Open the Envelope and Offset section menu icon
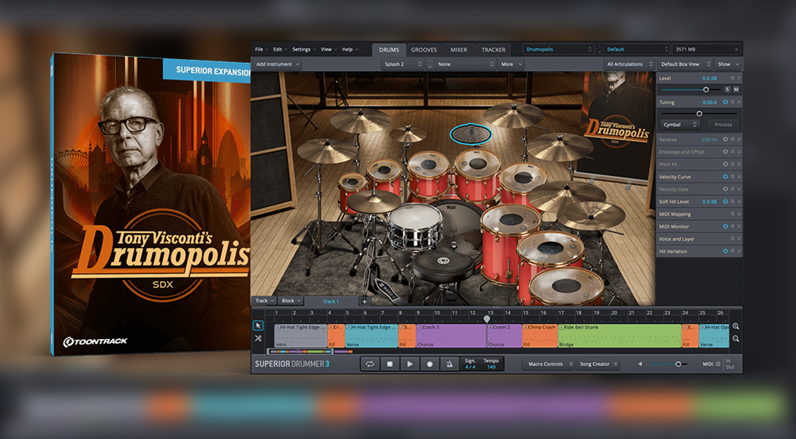 tap(732, 152)
